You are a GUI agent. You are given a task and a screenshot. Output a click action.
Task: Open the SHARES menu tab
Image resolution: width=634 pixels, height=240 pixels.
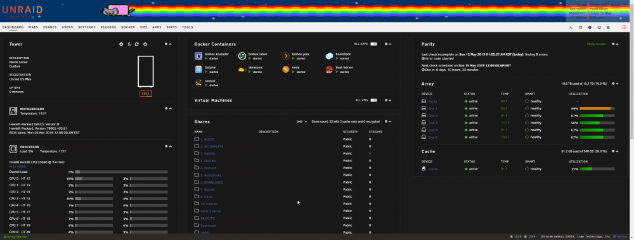(49, 27)
